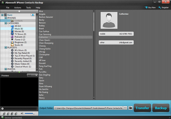The image size is (171, 119).
Task: Select contact Feng XueTing
Action: tap(66, 66)
